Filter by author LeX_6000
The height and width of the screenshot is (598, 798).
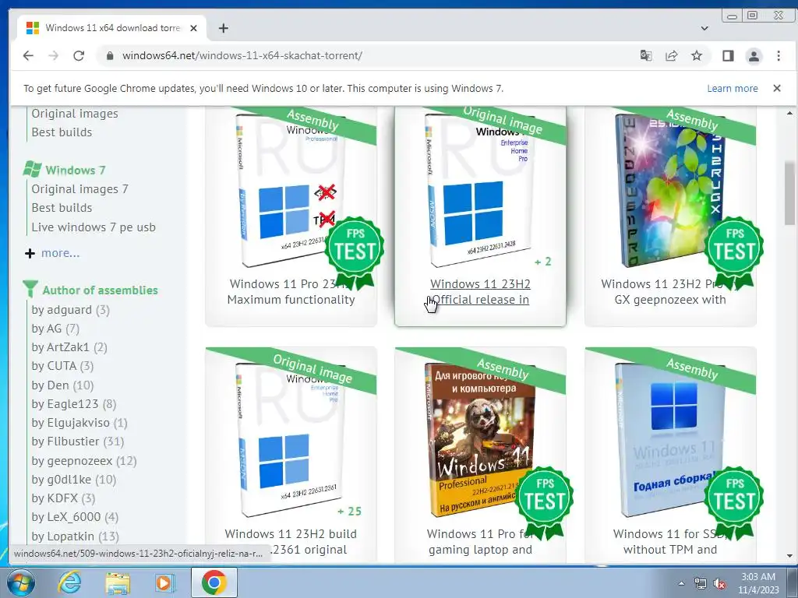75,517
